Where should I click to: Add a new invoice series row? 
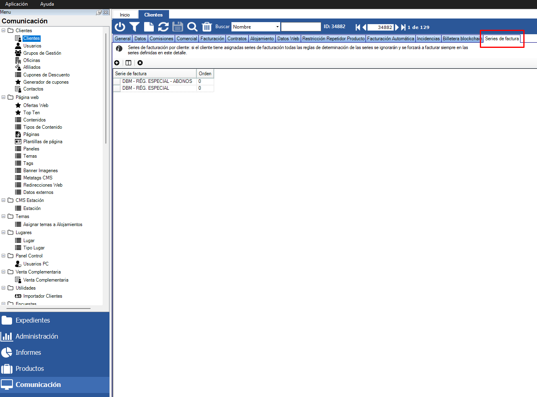[x=117, y=63]
